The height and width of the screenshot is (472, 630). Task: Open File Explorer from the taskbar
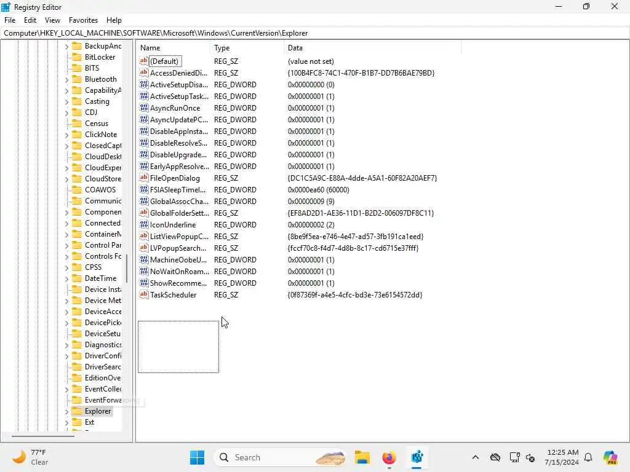click(x=362, y=457)
